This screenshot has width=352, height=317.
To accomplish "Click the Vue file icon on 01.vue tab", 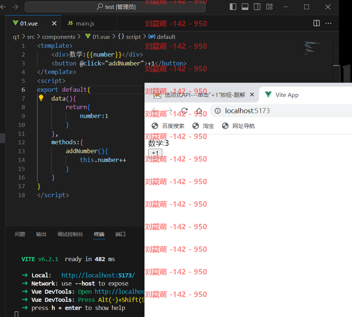I will coord(16,23).
